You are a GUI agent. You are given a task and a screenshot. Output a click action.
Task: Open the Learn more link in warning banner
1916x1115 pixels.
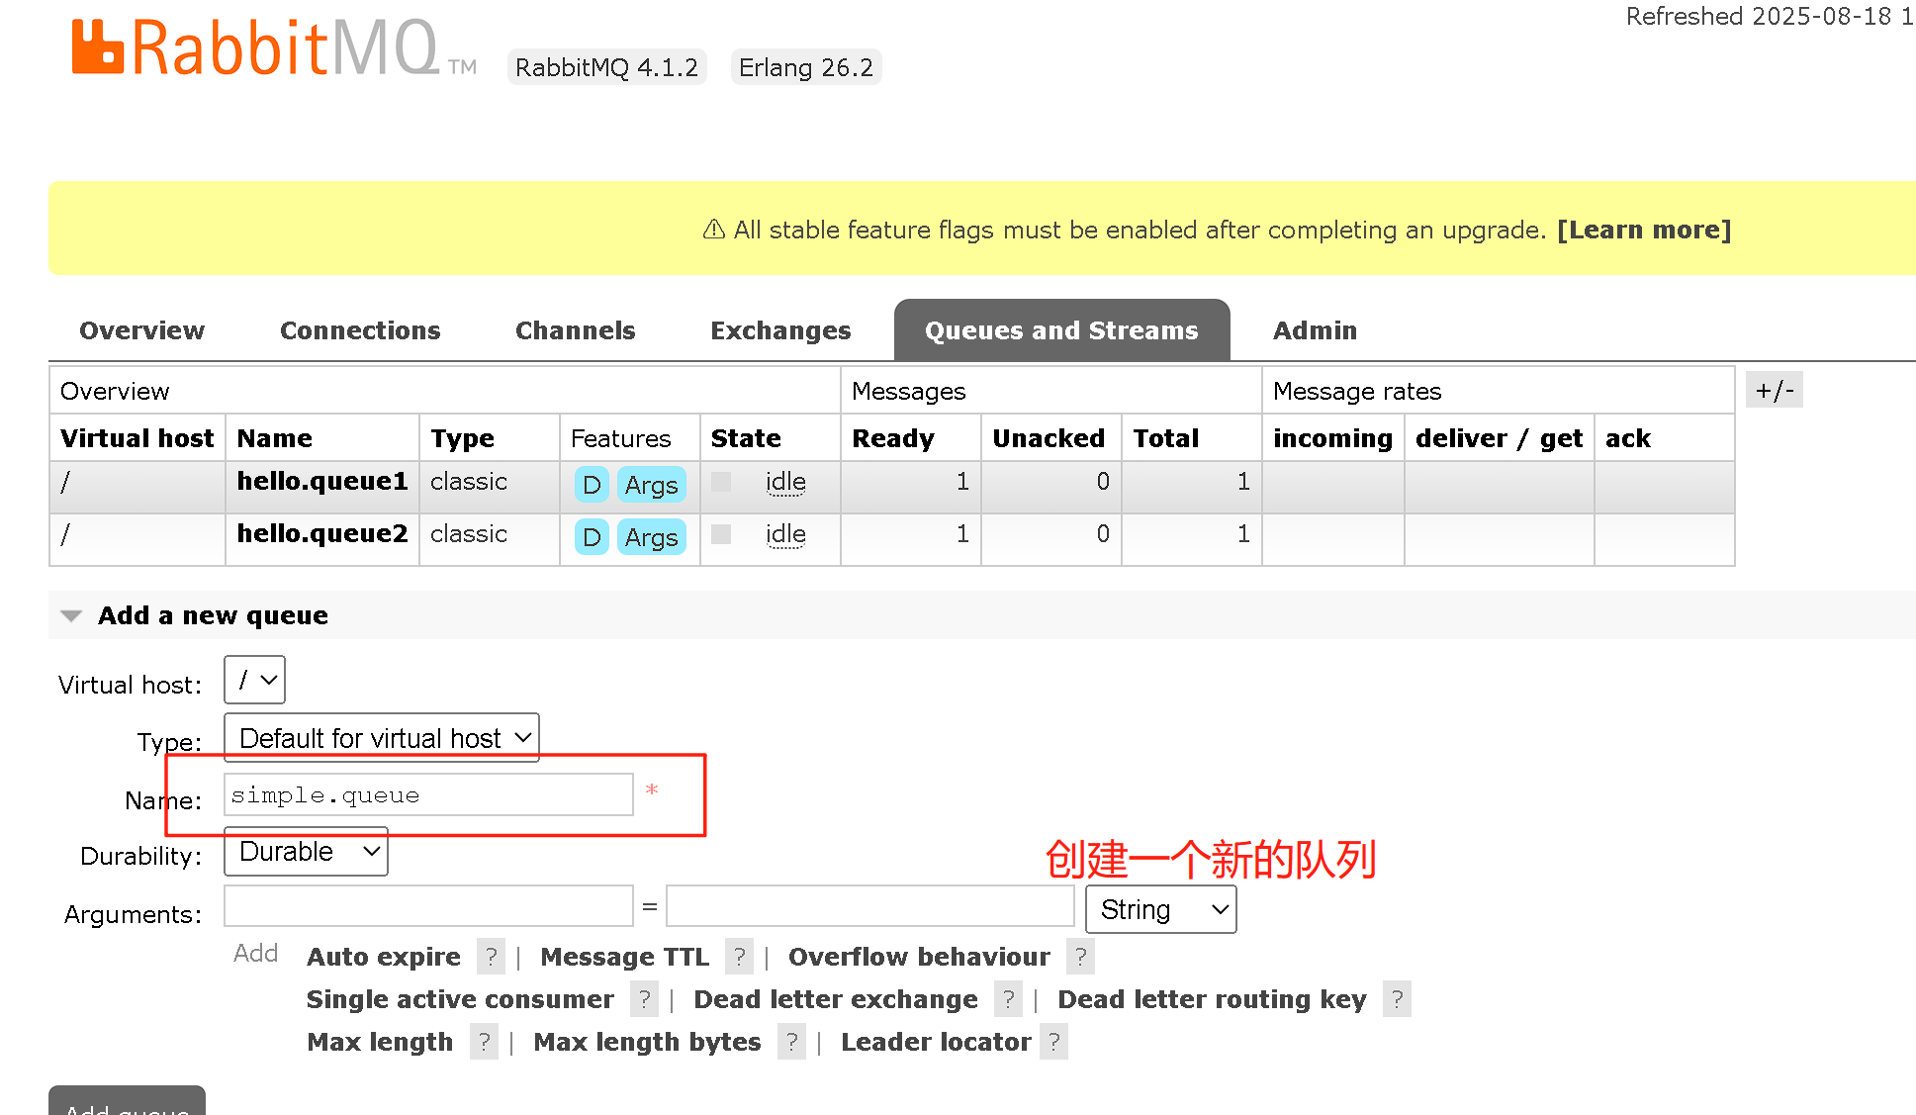click(1644, 230)
